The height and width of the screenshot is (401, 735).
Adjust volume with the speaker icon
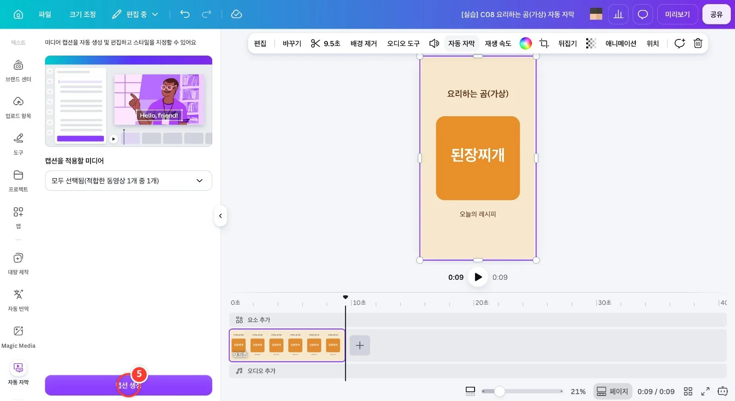point(434,43)
